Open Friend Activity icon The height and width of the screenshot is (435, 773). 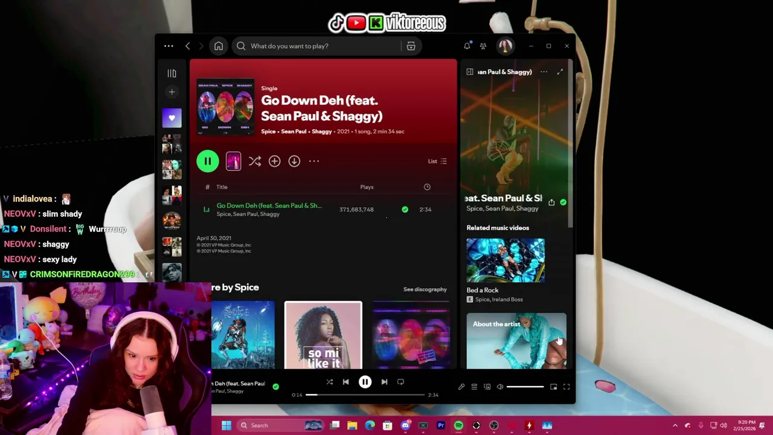pos(483,46)
